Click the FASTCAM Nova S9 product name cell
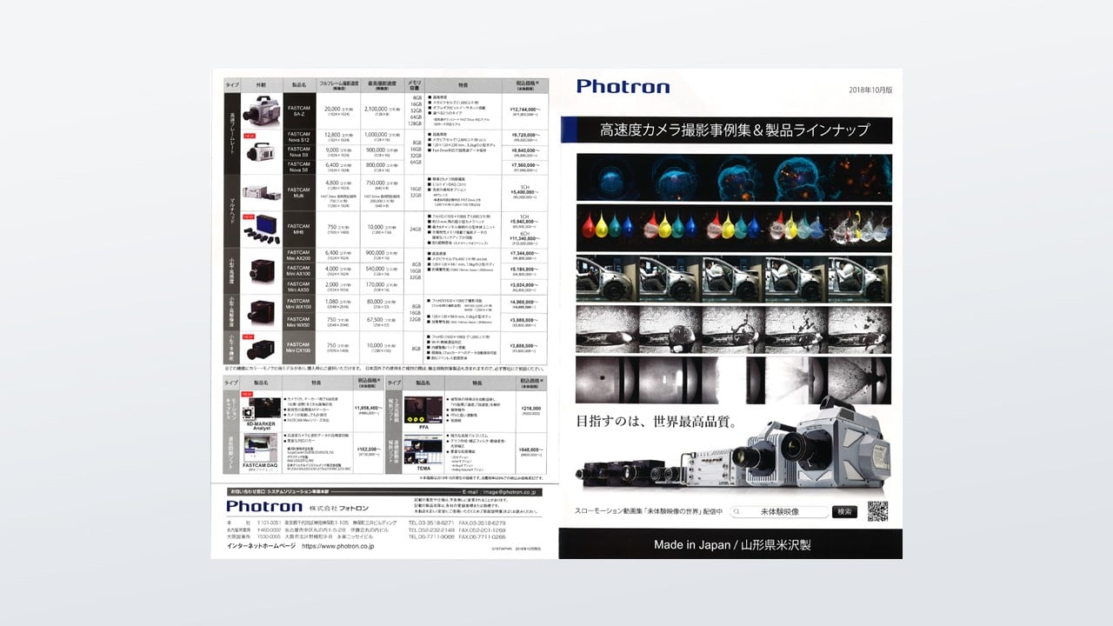The image size is (1113, 626). [x=298, y=153]
